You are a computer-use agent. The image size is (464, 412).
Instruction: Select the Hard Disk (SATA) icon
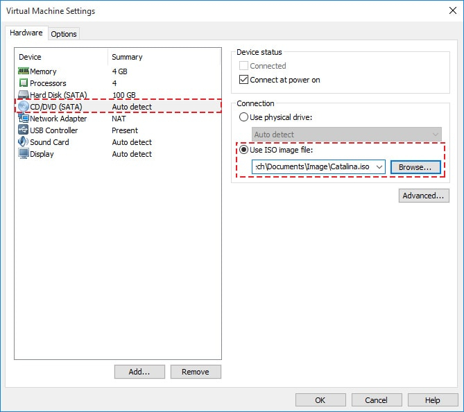pos(23,95)
